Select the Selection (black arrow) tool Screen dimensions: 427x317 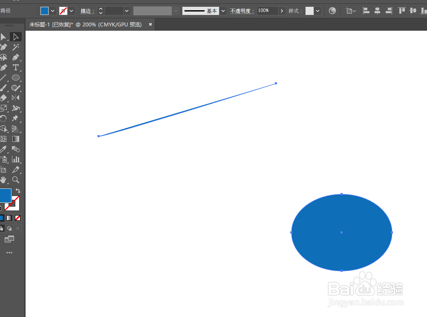coord(3,37)
